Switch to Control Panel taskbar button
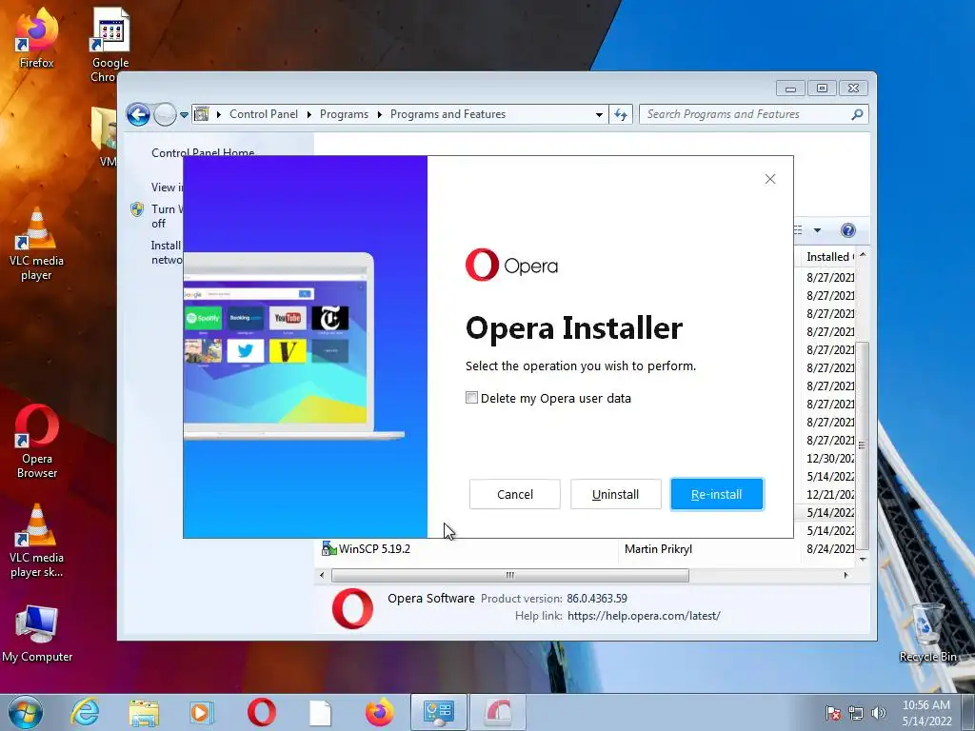 [x=438, y=712]
